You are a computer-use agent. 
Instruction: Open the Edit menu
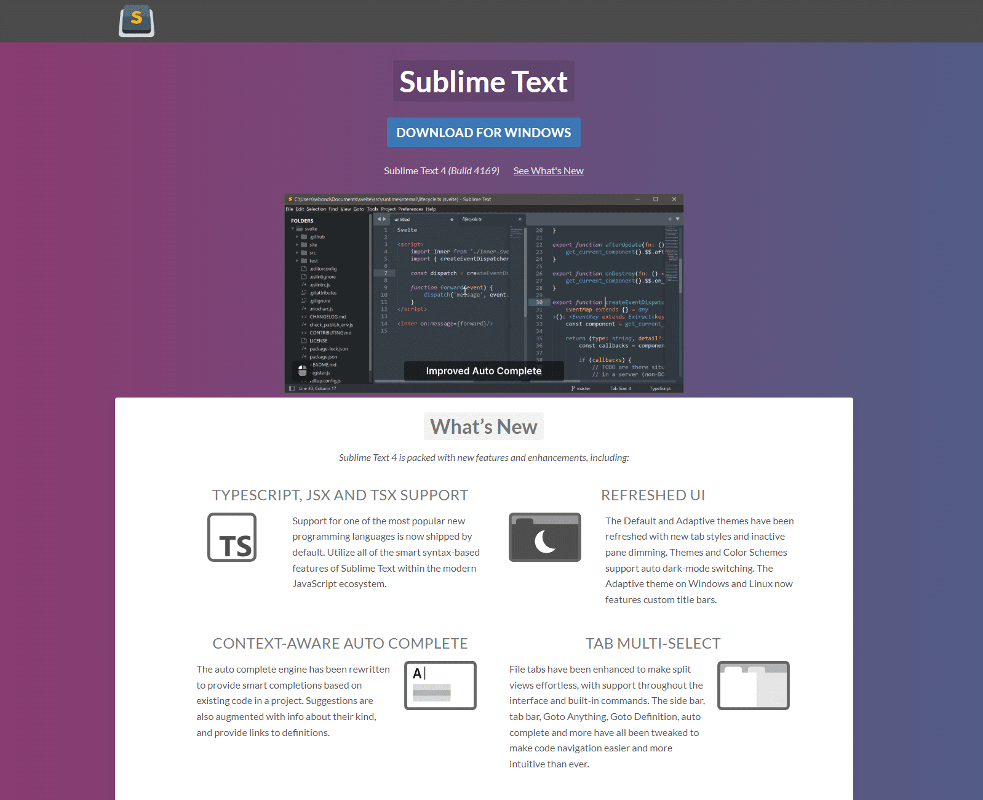pyautogui.click(x=300, y=209)
